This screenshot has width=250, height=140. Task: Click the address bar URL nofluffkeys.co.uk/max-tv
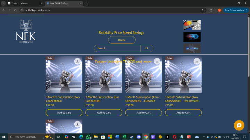[x=38, y=10]
